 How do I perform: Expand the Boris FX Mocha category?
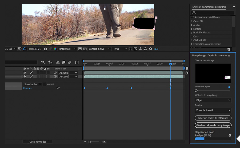click(192, 33)
